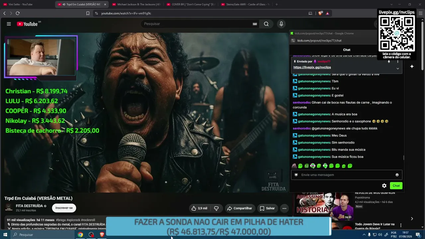Switch to the Vini Sette - YouTube tab
Image resolution: width=425 pixels, height=239 pixels.
pos(27,4)
